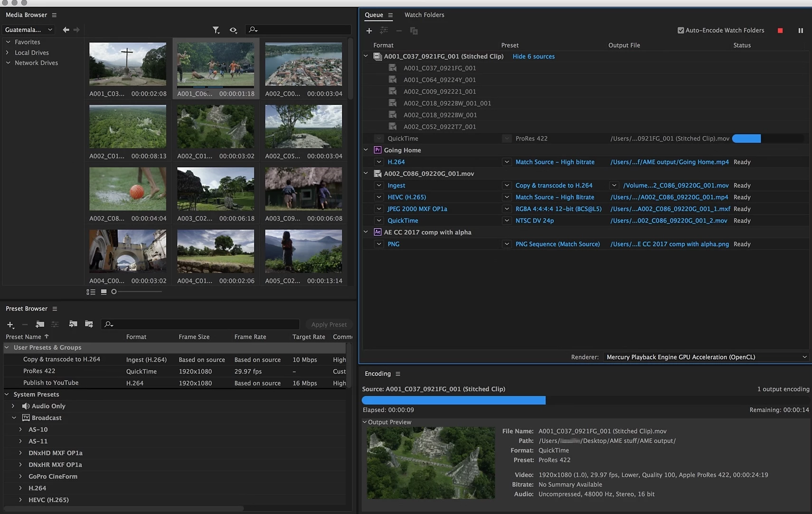Click the Apply Preset button
The width and height of the screenshot is (812, 514).
(x=329, y=324)
